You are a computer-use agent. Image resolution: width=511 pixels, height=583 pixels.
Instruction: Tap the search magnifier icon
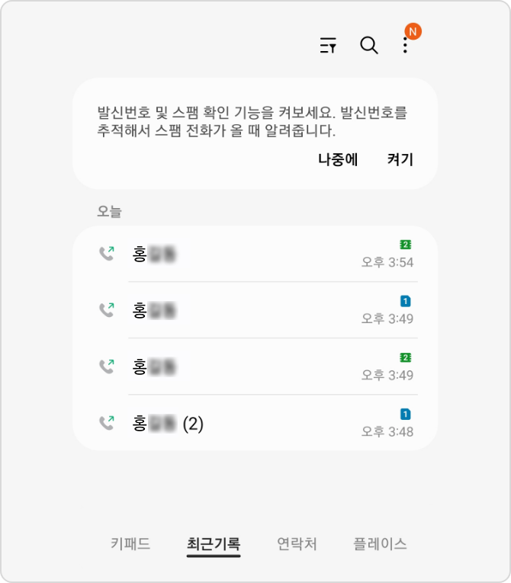[369, 46]
